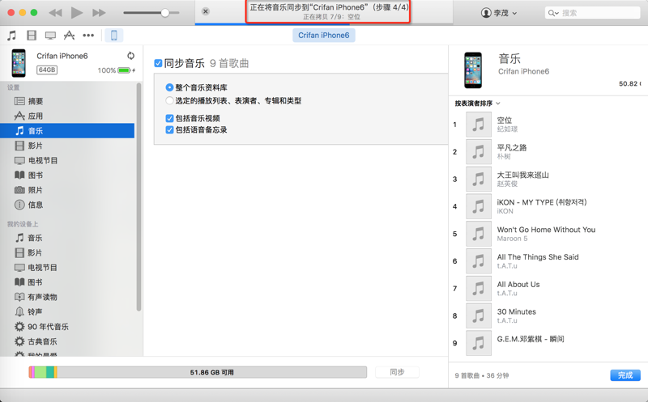This screenshot has width=648, height=402.
Task: Click the 完成 button
Action: click(625, 374)
